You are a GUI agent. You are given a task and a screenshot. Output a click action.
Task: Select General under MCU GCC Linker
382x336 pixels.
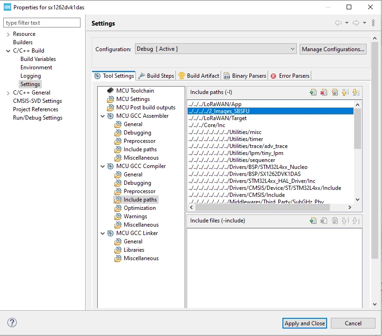[x=128, y=242]
